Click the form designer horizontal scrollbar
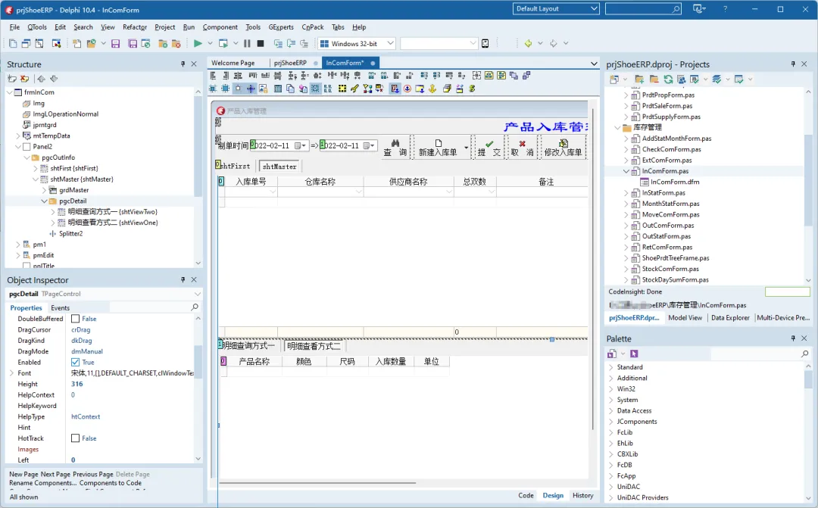Image resolution: width=818 pixels, height=508 pixels. [x=317, y=483]
